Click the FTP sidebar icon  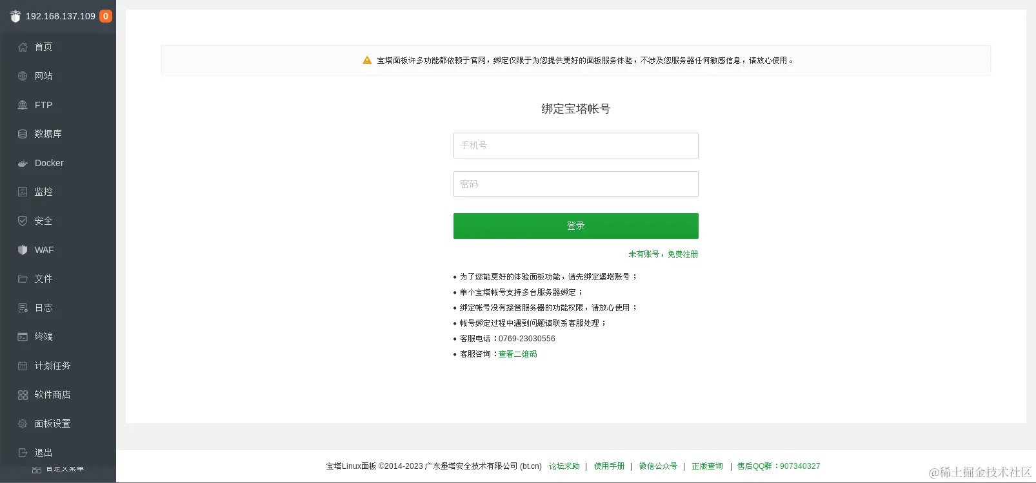(x=23, y=105)
